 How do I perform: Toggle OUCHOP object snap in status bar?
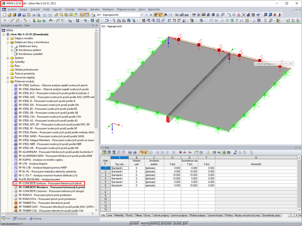coord(166,224)
